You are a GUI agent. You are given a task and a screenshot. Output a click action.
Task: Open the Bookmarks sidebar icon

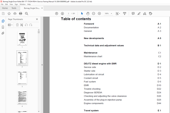point(3,27)
